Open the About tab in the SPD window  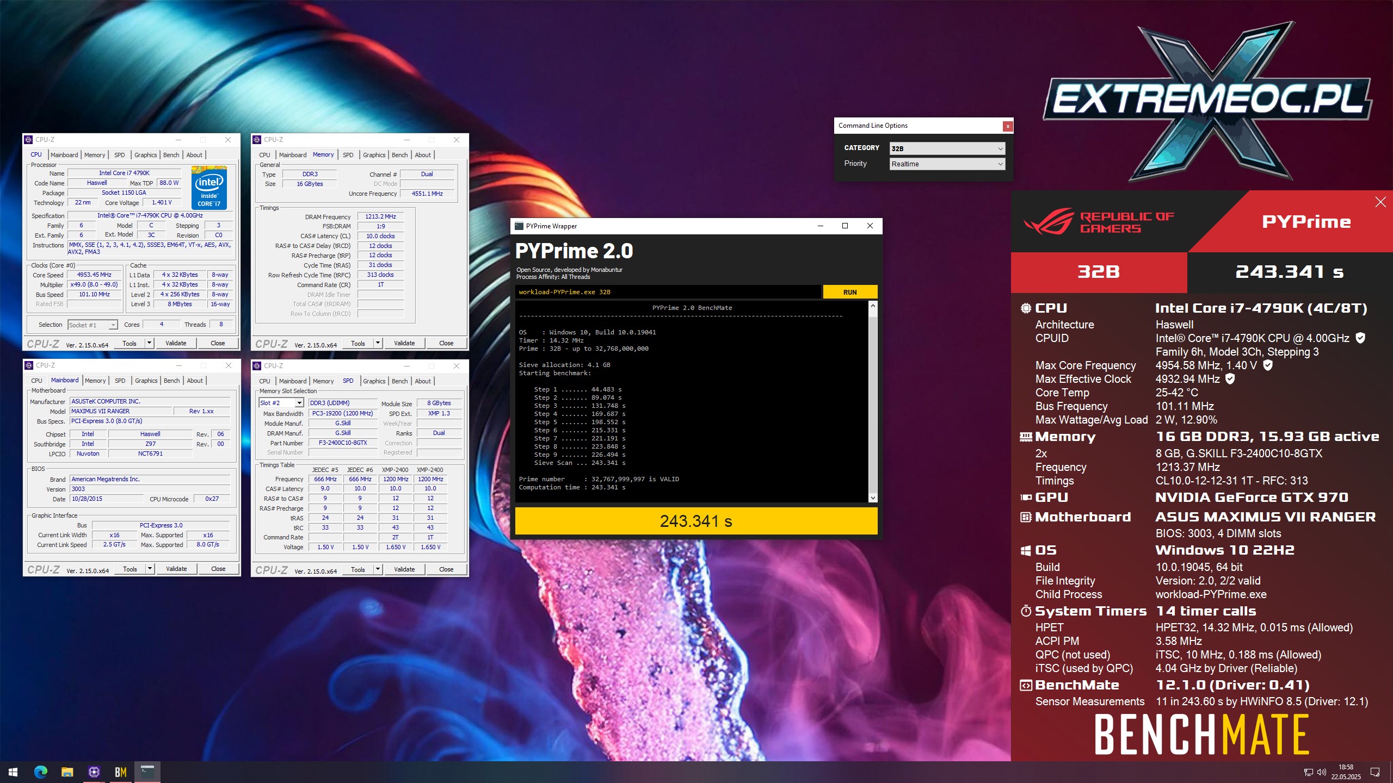(x=423, y=381)
